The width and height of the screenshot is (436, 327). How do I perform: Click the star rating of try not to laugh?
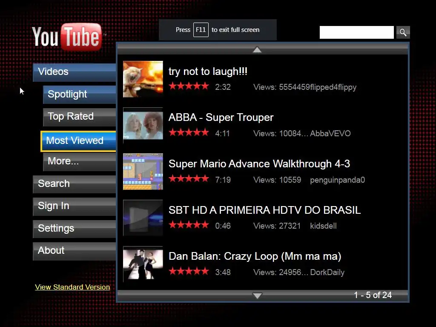(189, 86)
